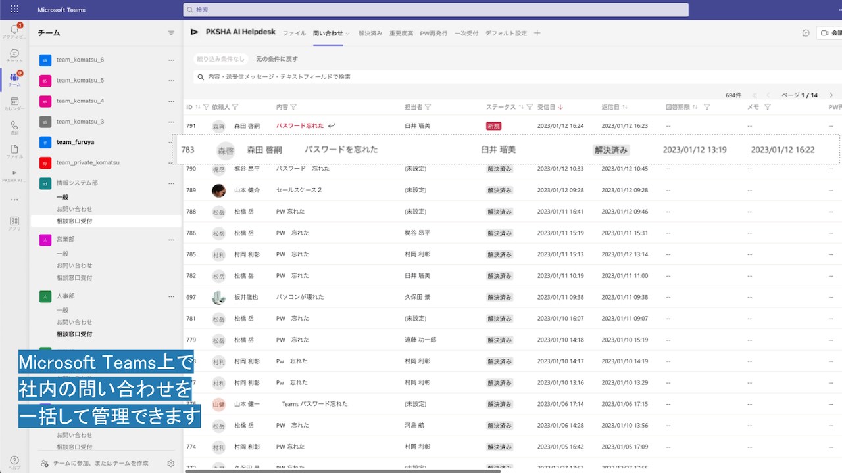Open the Activity bell icon

14,29
